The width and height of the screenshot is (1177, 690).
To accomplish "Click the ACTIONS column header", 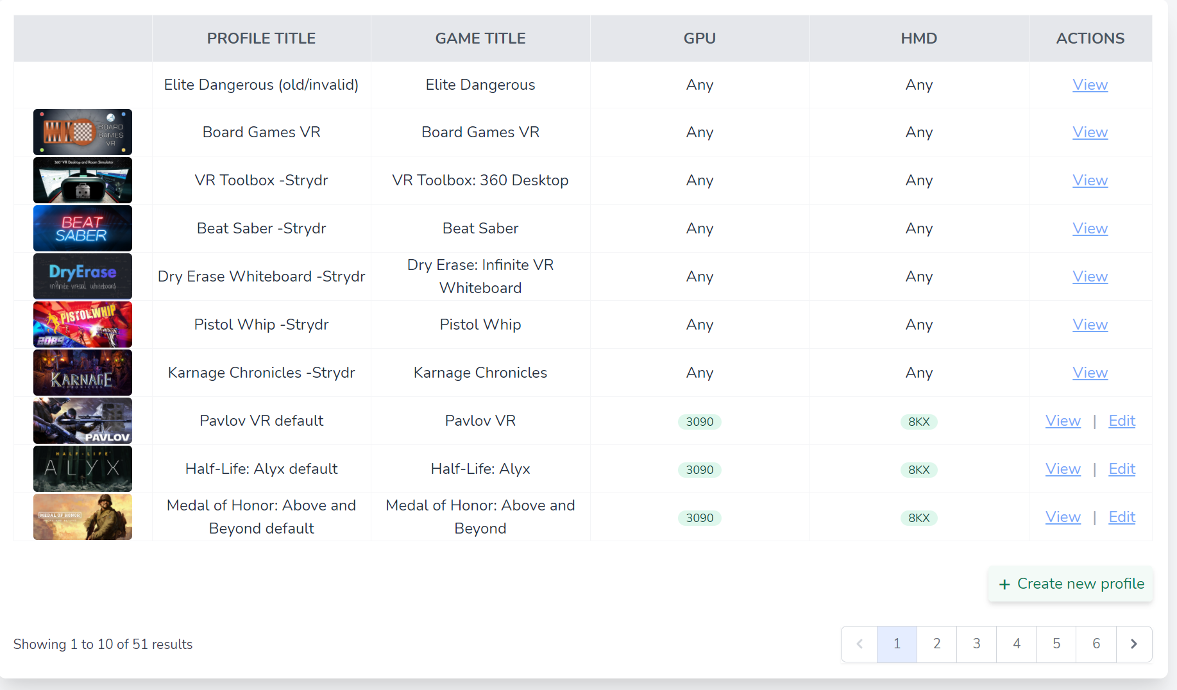I will pyautogui.click(x=1090, y=38).
